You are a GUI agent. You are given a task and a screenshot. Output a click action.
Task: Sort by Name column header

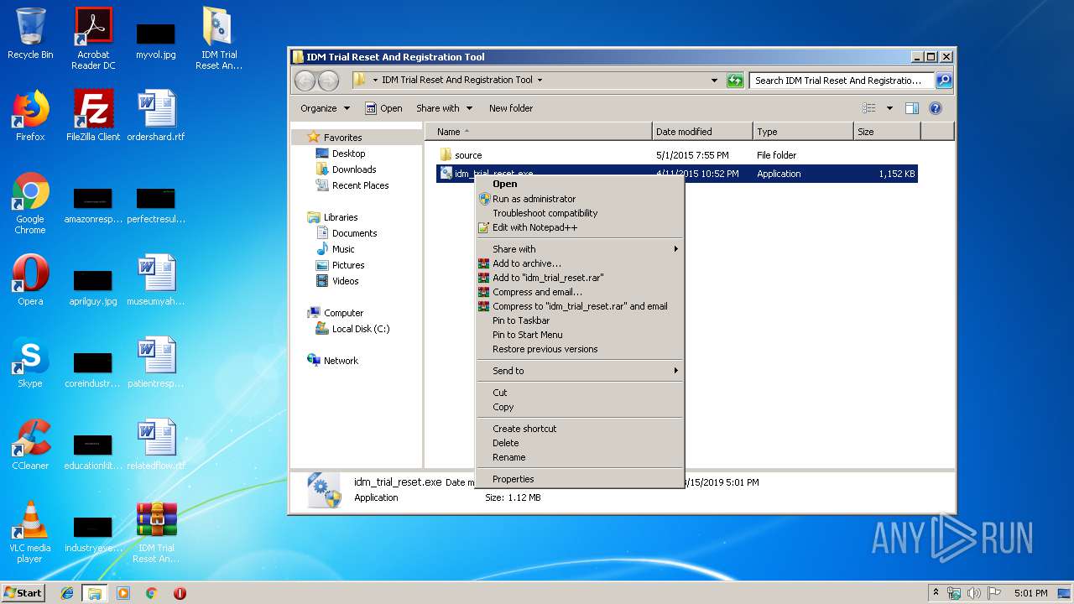[539, 132]
